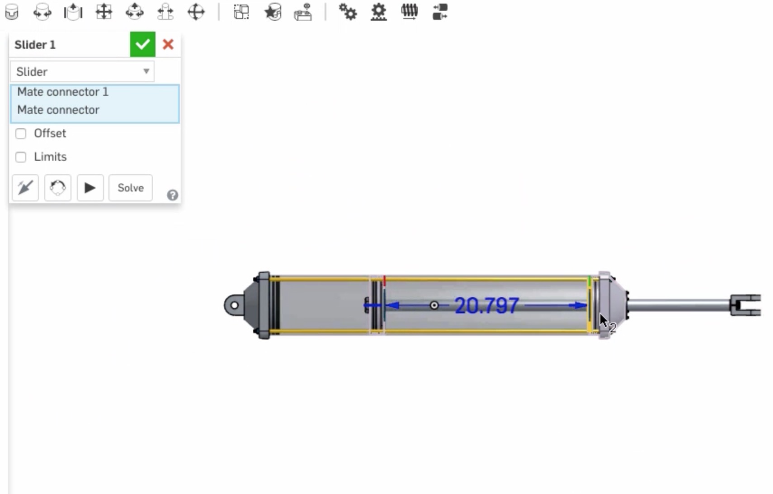Activate the Pin slot mate tool

pyautogui.click(x=165, y=12)
